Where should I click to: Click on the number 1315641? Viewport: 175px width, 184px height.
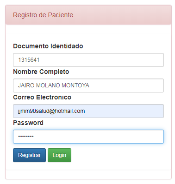click(29, 60)
